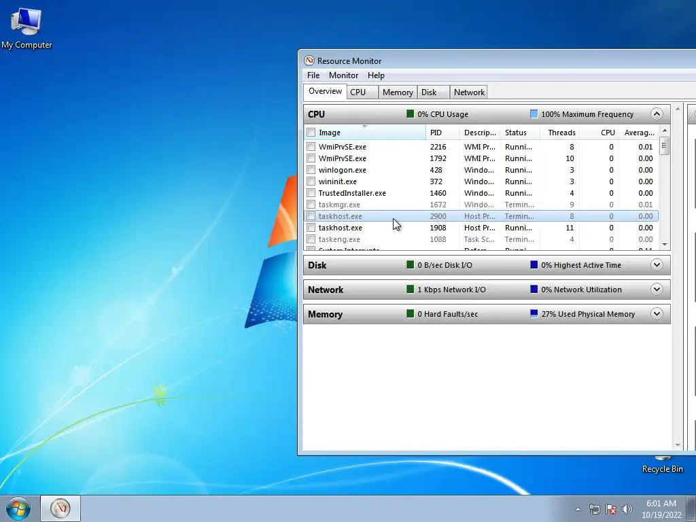Select the TrustedInstaller.exe process name

(x=352, y=193)
